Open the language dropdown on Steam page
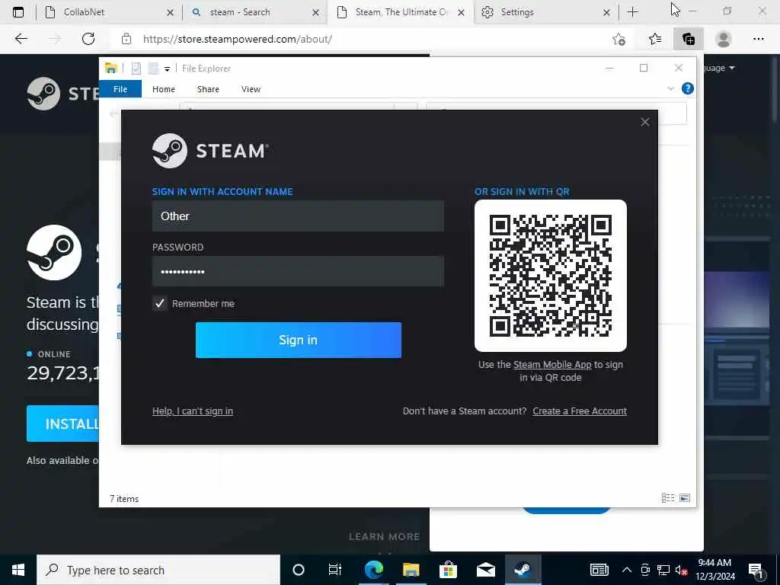This screenshot has height=585, width=780. click(x=719, y=68)
